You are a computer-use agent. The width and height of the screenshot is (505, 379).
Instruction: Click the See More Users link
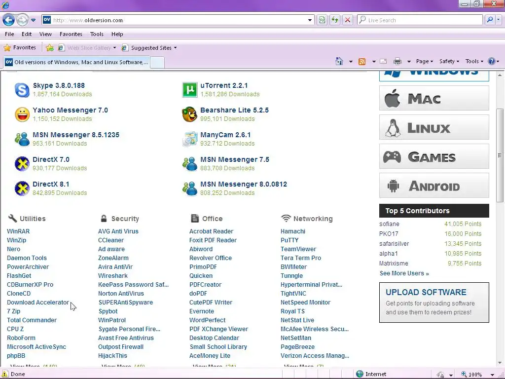pos(404,273)
